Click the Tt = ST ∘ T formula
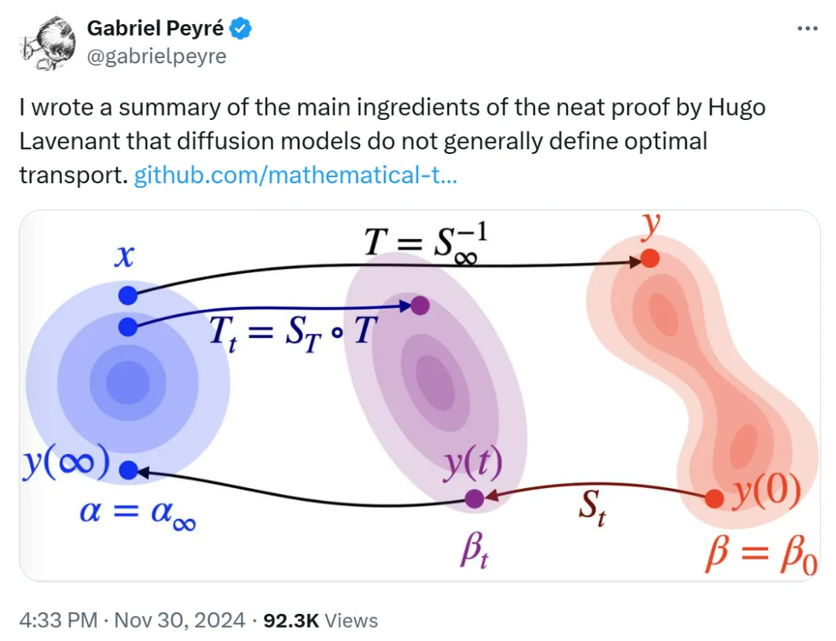836x641 pixels. [x=293, y=333]
